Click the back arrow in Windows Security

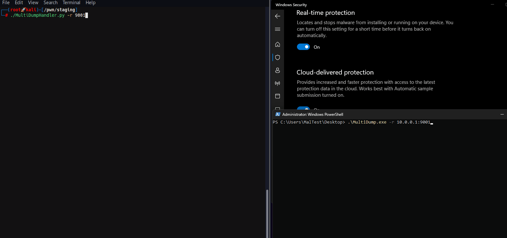point(278,16)
